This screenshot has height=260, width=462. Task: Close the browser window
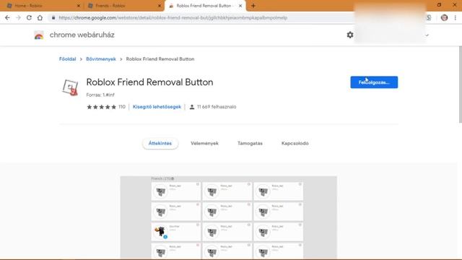pos(455,5)
